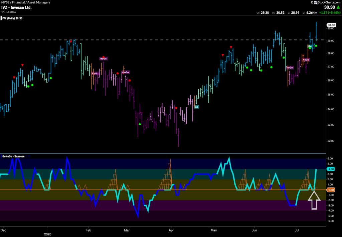Click the Mar label on the time axis

point(127,230)
